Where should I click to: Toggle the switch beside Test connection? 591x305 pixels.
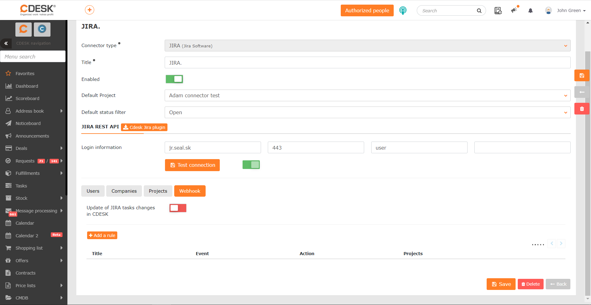(251, 165)
